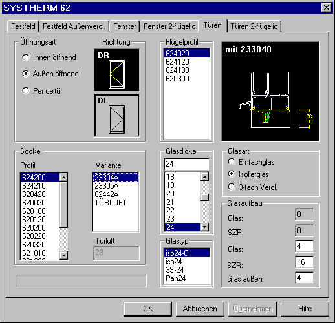Open the Festfeld tab
Screen dimensions: 335x323
pyautogui.click(x=23, y=26)
